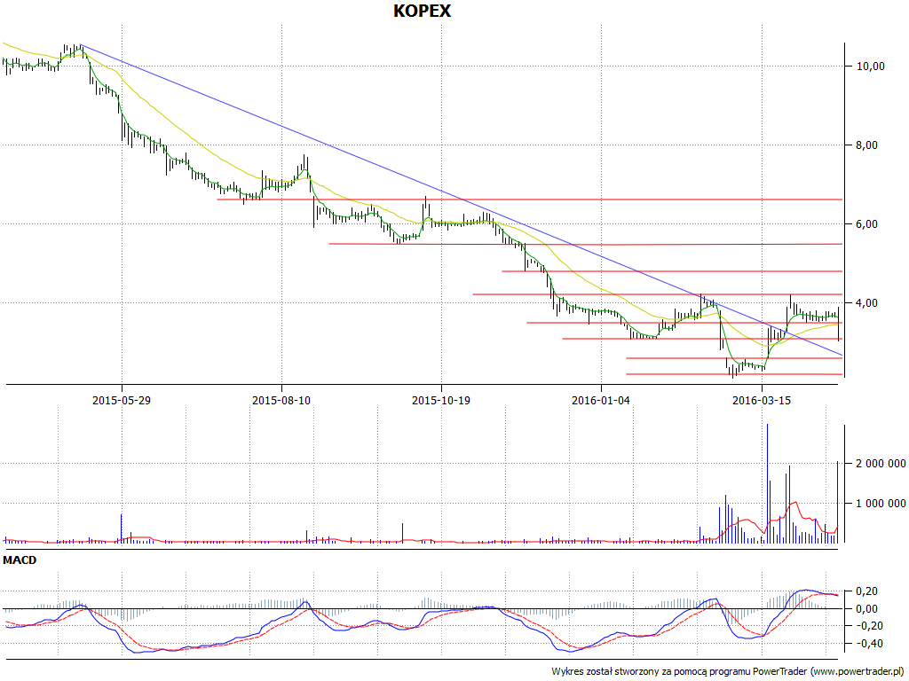Click the 1 000 000 volume label
The height and width of the screenshot is (681, 909).
point(881,504)
